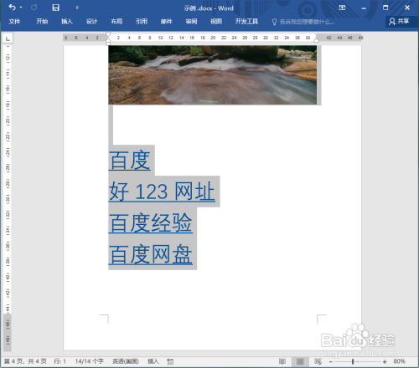This screenshot has width=419, height=368.
Task: Switch to the 开发工具 tab
Action: coord(246,22)
